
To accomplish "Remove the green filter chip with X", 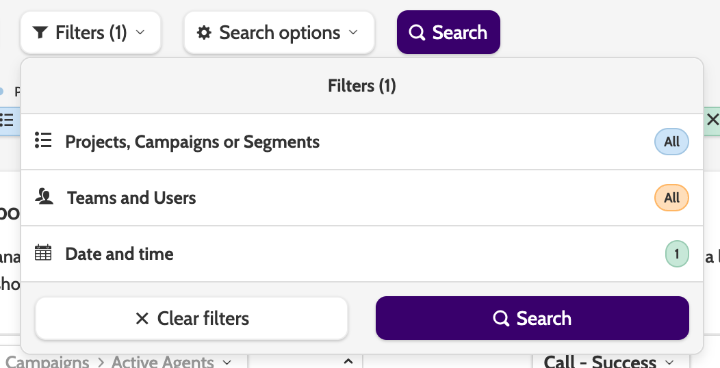I will (x=712, y=120).
